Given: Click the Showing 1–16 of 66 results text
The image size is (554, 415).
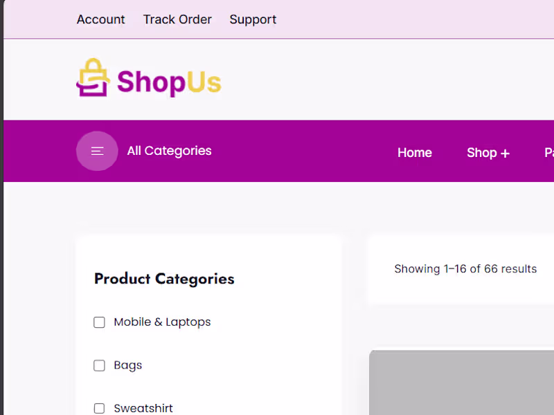Looking at the screenshot, I should point(465,269).
